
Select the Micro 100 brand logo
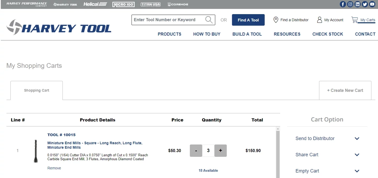click(123, 4)
